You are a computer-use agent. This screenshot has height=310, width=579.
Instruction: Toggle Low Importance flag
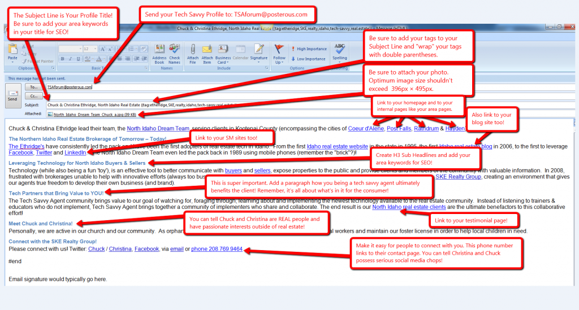click(x=309, y=59)
